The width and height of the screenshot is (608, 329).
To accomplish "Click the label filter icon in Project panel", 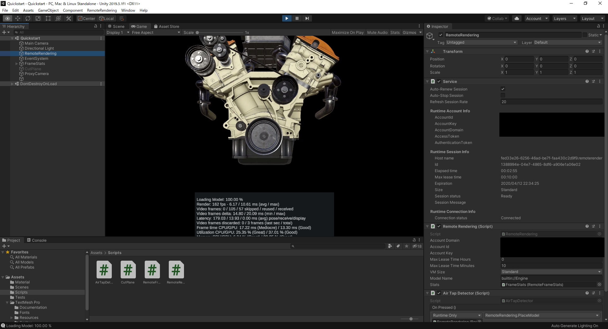I will 398,246.
